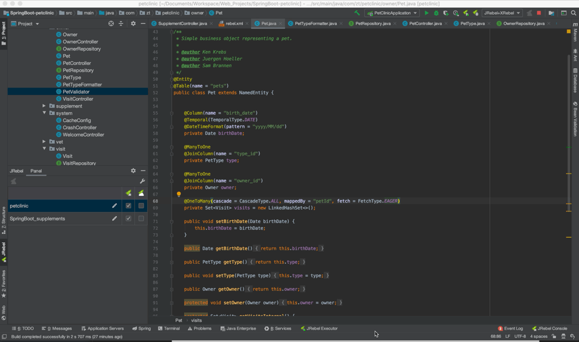Viewport: 579px width, 342px height.
Task: Fold the setBirthDate method at gutter
Action: [172, 221]
